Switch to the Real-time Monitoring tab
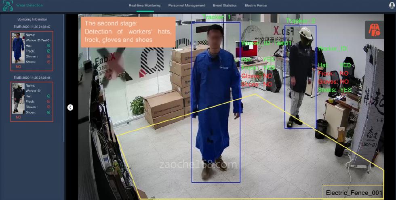This screenshot has height=200, width=396. coord(145,6)
